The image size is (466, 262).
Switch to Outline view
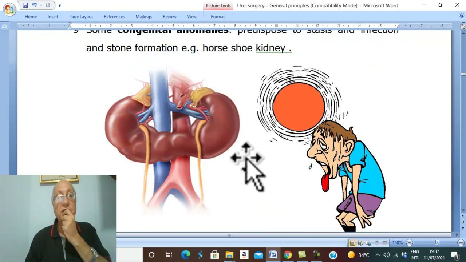point(376,243)
